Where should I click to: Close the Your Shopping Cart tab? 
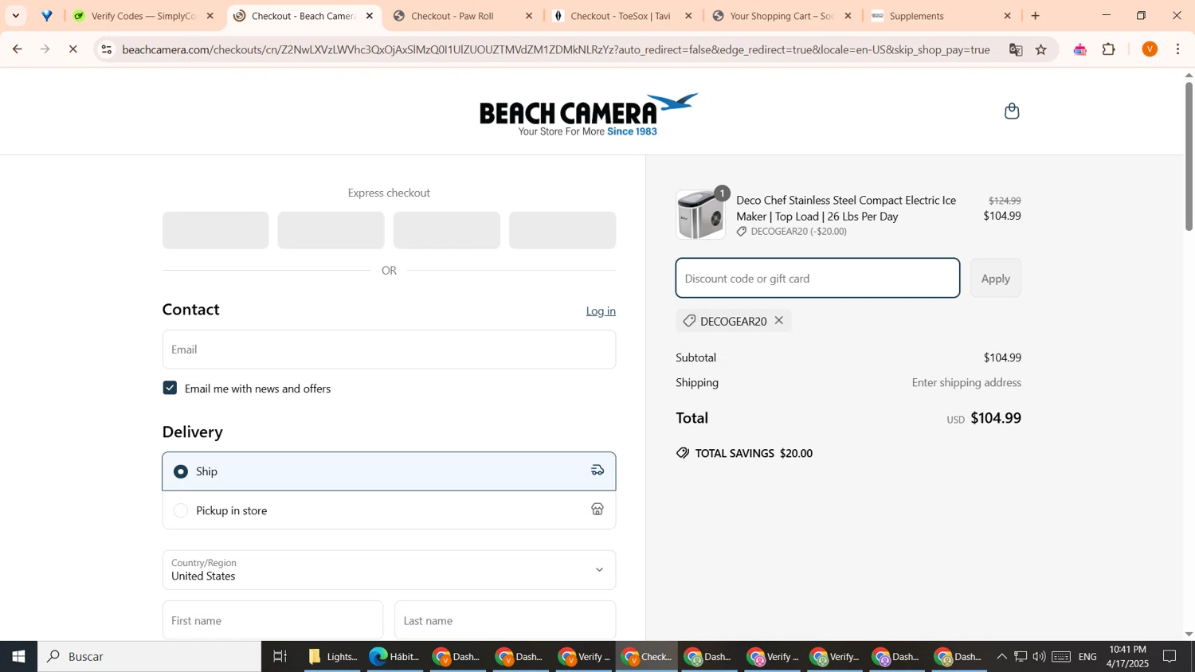[x=848, y=16]
